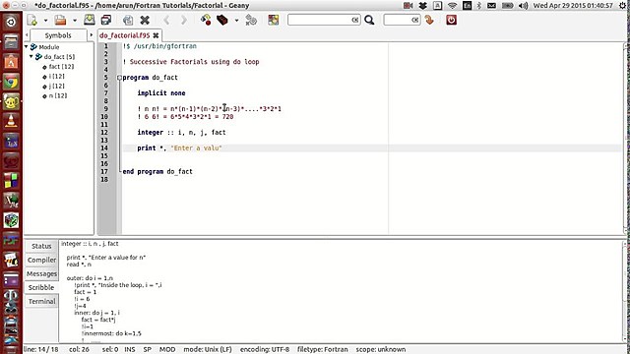Launch VLC media player from dock
Screen dimensions: 630x354
click(11, 121)
